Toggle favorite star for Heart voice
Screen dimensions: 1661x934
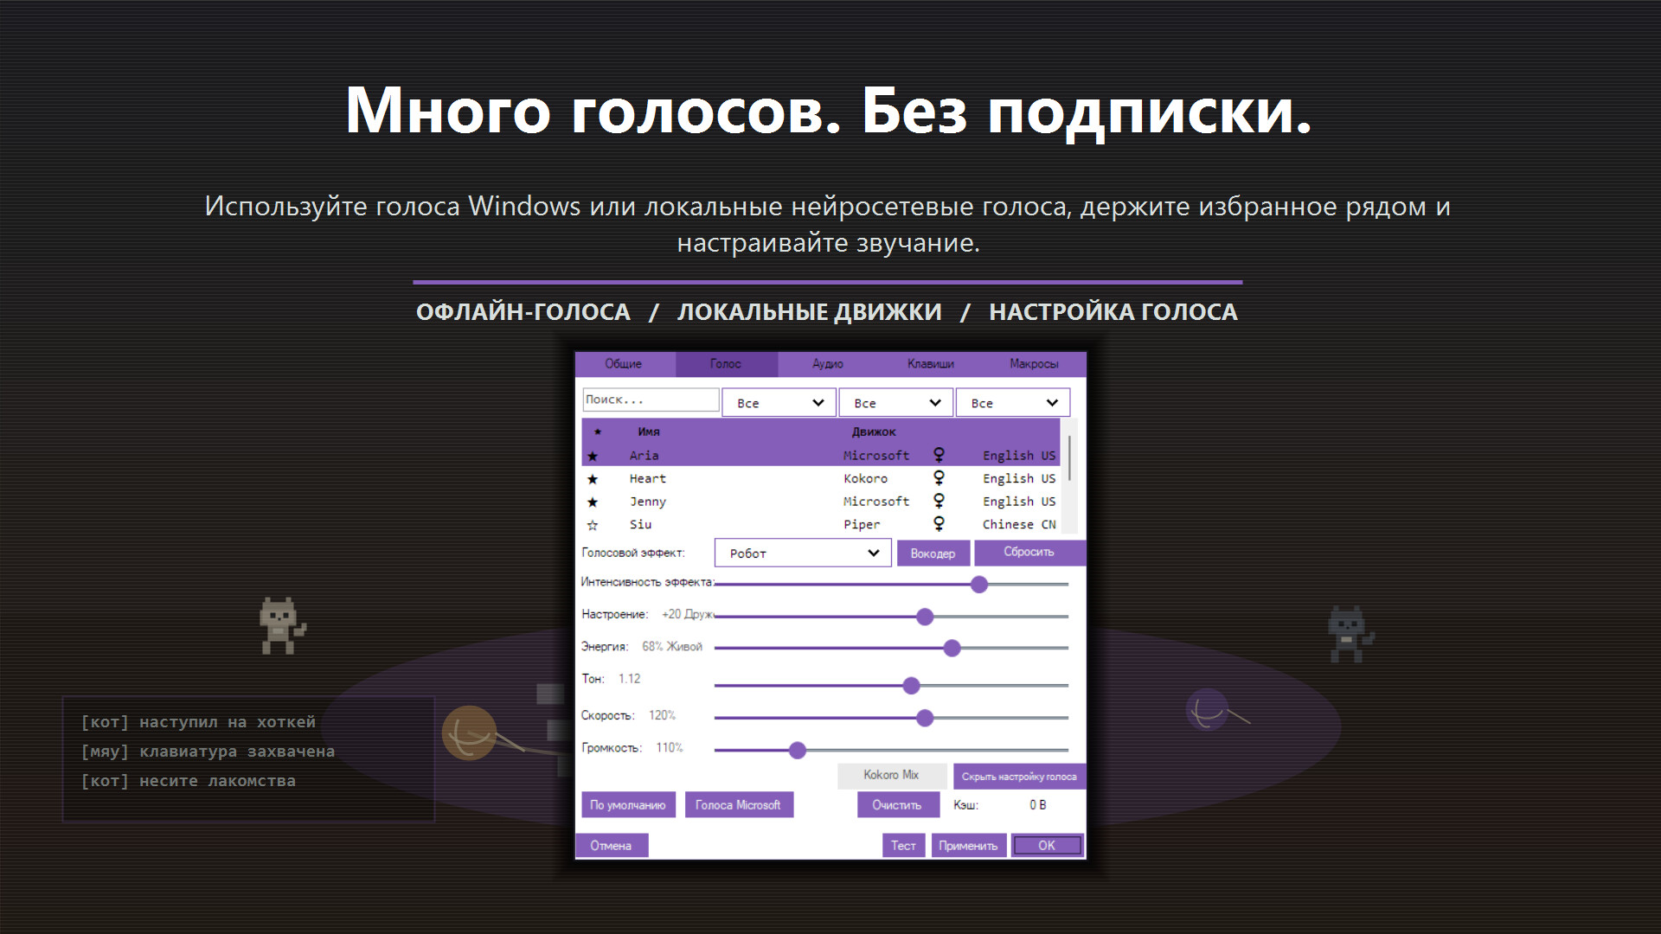tap(593, 479)
